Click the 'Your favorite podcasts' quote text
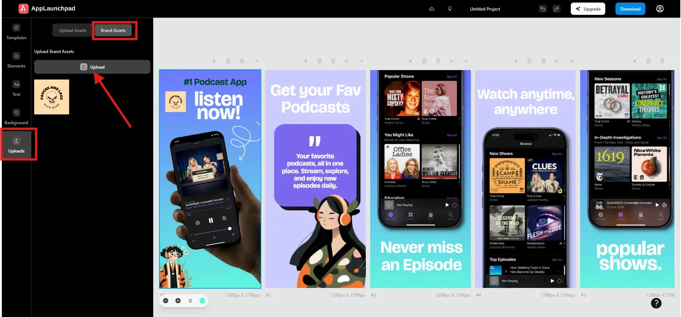Image resolution: width=681 pixels, height=317 pixels. (315, 171)
